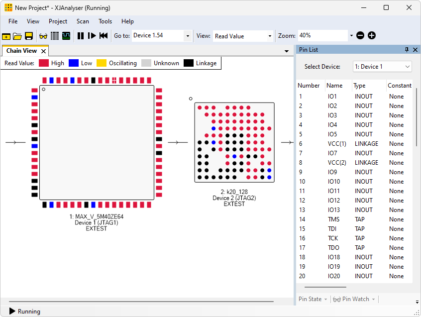Click the New Project toolbar icon
Viewport: 421px width, 317px height.
6,36
